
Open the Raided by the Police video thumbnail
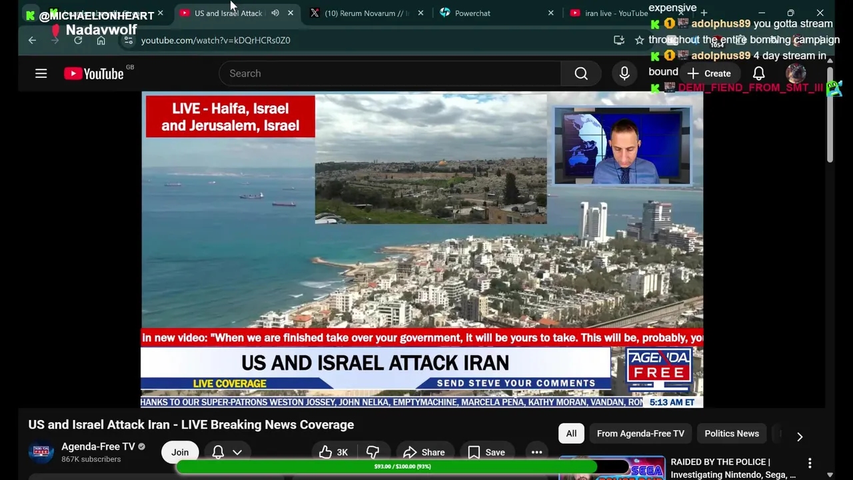pyautogui.click(x=612, y=468)
